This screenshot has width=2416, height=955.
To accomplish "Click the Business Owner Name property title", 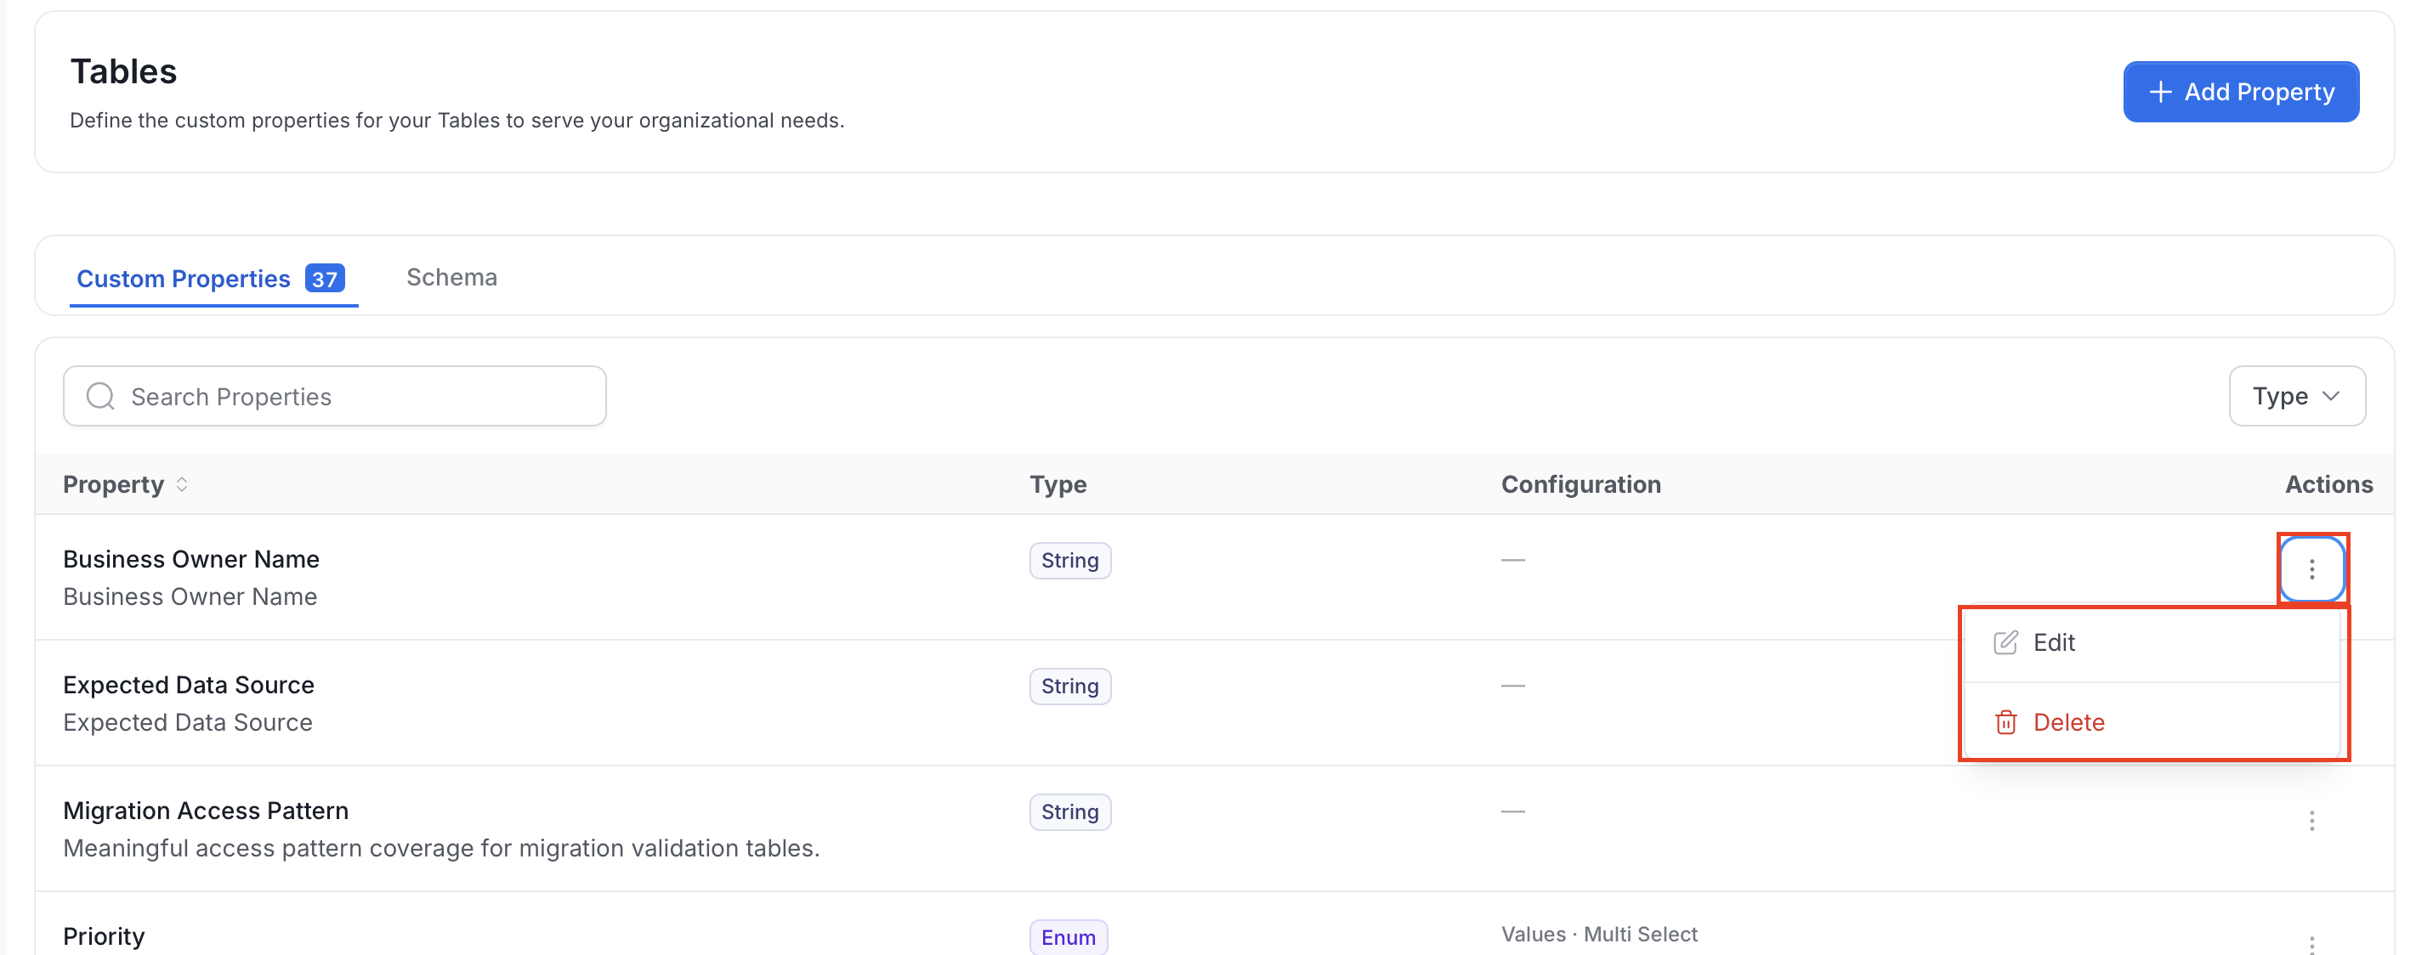I will [x=191, y=560].
